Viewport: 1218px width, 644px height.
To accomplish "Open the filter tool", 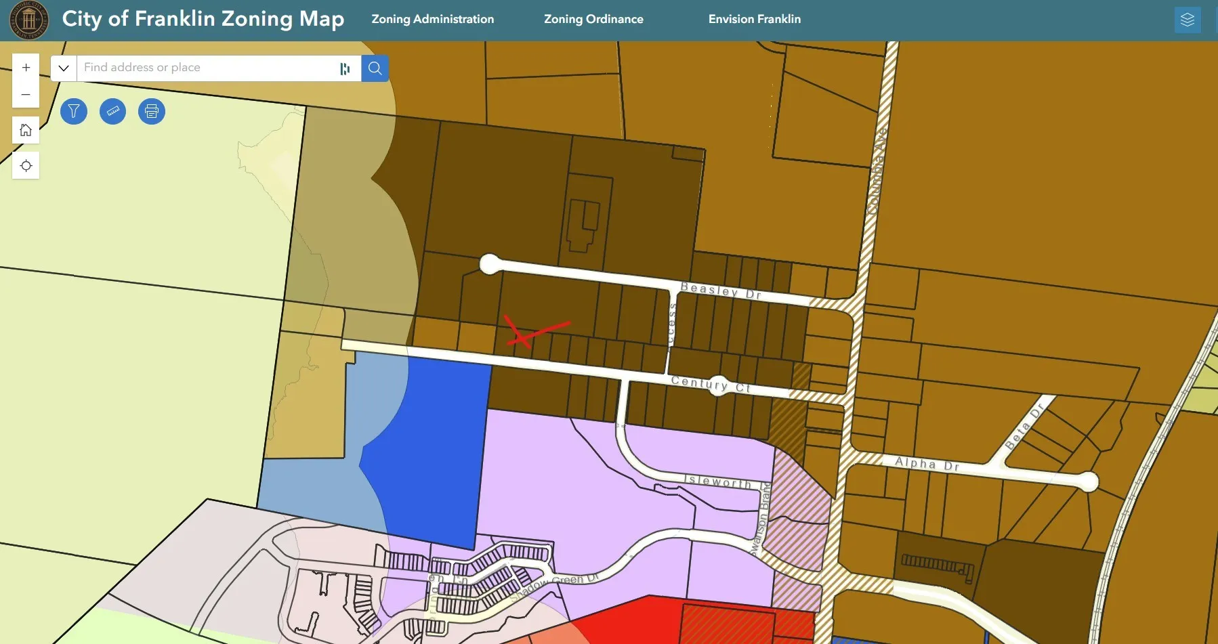I will pyautogui.click(x=74, y=111).
